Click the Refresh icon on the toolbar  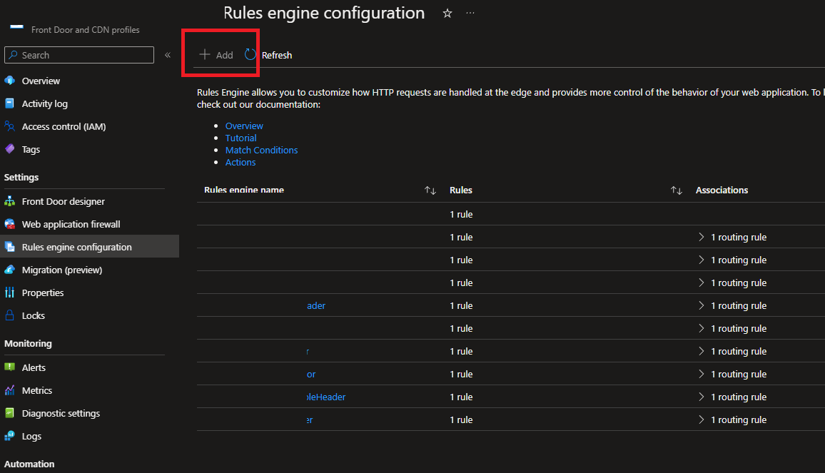click(x=250, y=54)
